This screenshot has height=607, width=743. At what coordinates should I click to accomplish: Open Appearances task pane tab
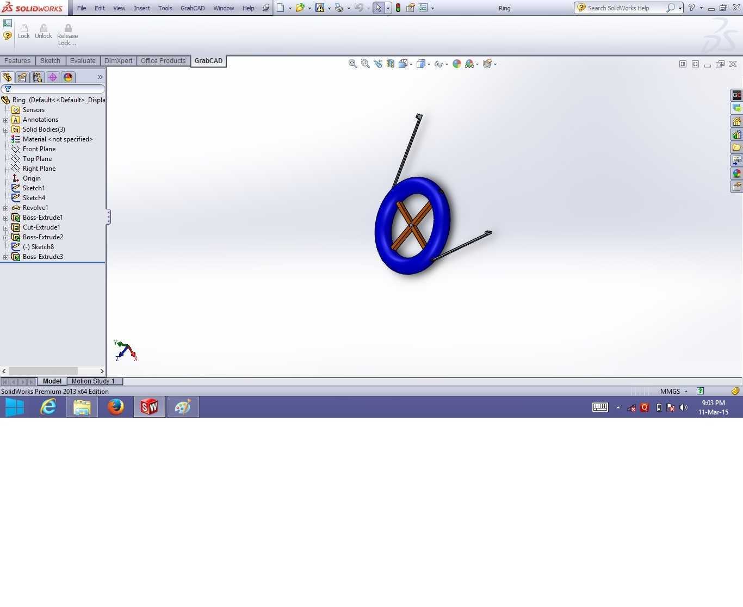pyautogui.click(x=736, y=174)
